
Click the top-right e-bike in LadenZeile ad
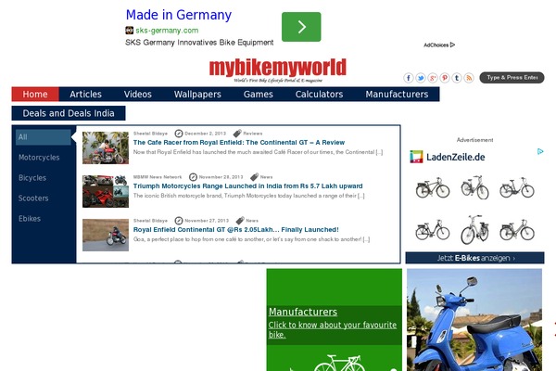(517, 187)
